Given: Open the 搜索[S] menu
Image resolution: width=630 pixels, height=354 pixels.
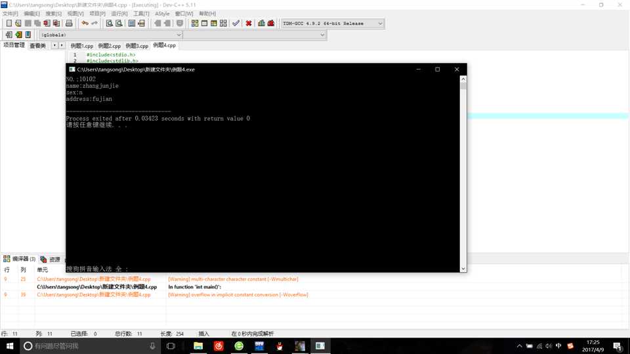Looking at the screenshot, I should click(x=53, y=14).
